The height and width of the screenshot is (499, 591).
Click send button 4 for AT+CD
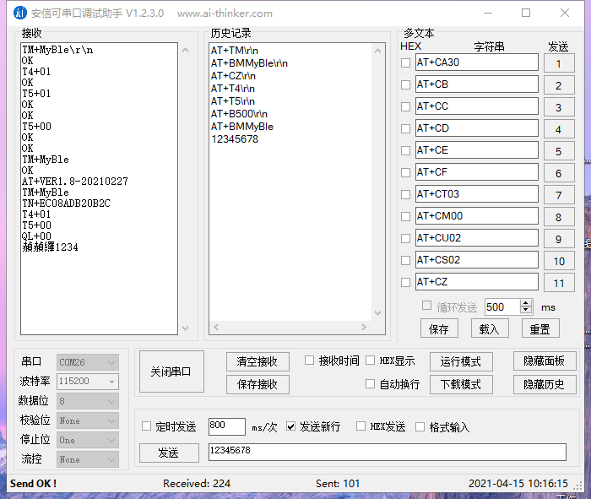[559, 129]
